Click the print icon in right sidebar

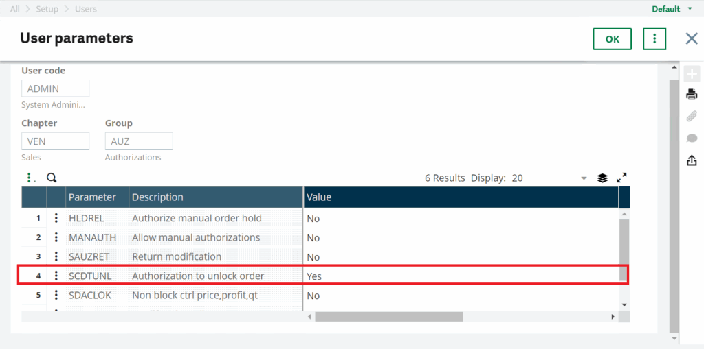(x=692, y=95)
